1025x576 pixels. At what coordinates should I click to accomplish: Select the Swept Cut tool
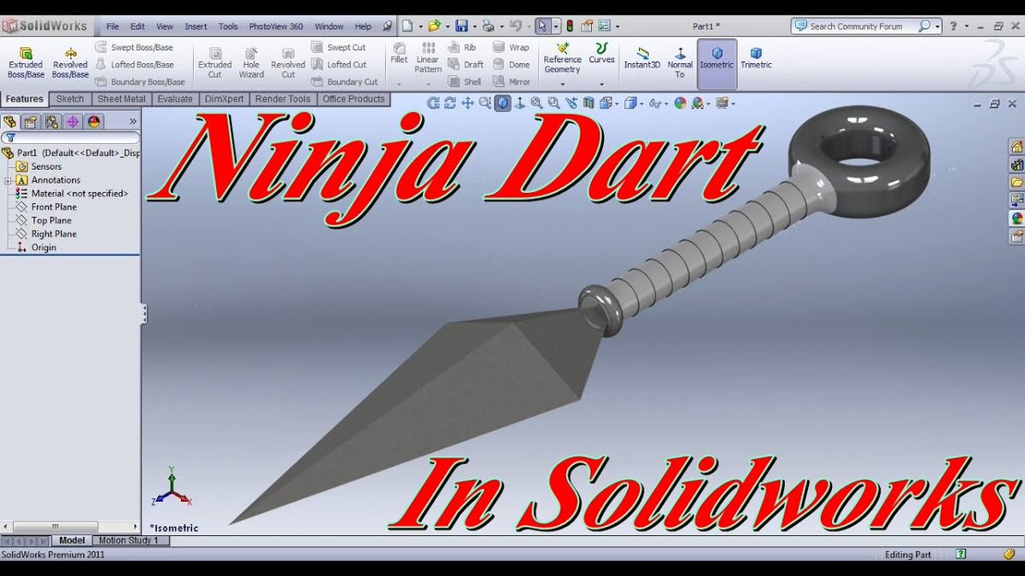[x=338, y=48]
